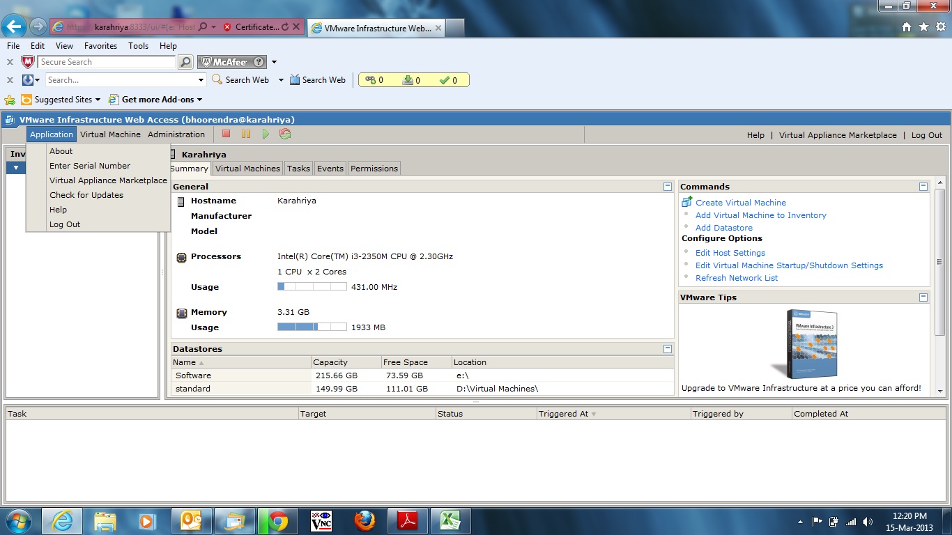Open Excel from the taskbar

(x=451, y=521)
